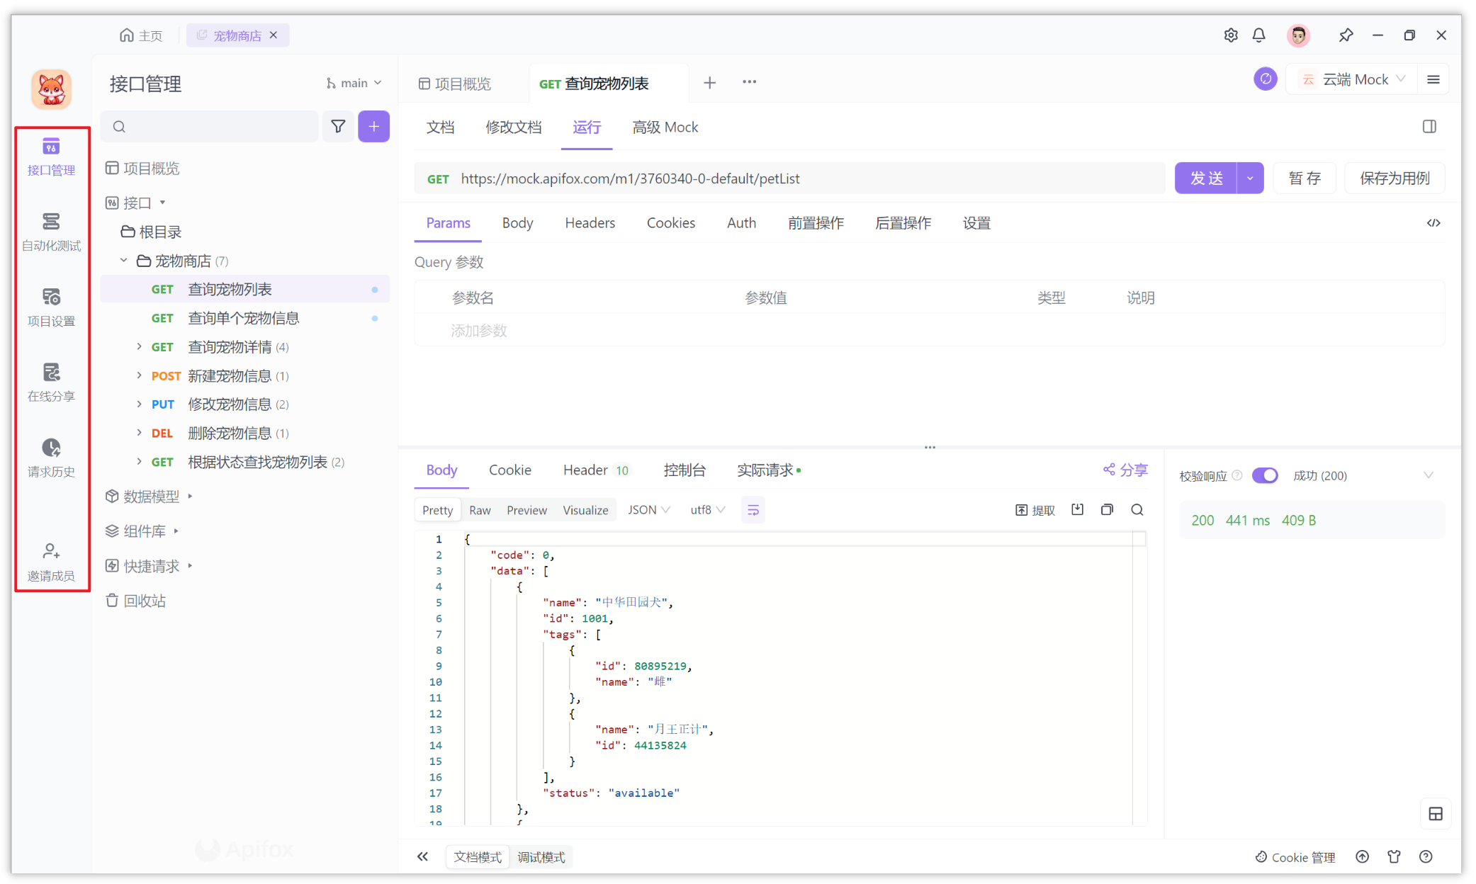The image size is (1476, 884).
Task: Open the main branch dropdown
Action: click(x=353, y=83)
